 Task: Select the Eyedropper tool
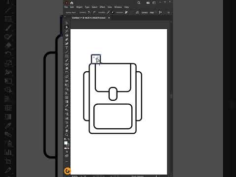[x=67, y=106]
